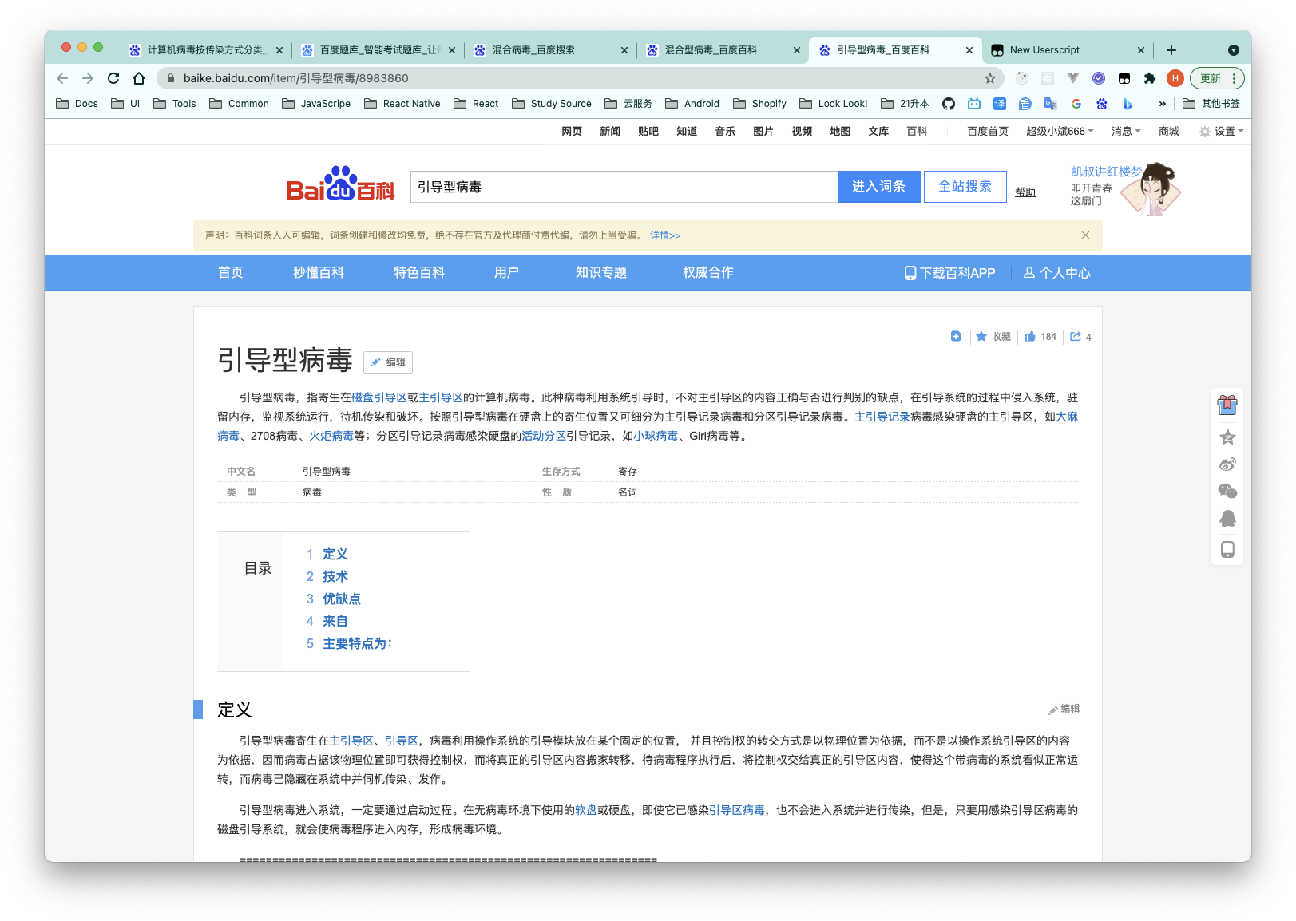Close the 混合型病毒_百度百科 tab
Image resolution: width=1296 pixels, height=921 pixels.
click(797, 50)
